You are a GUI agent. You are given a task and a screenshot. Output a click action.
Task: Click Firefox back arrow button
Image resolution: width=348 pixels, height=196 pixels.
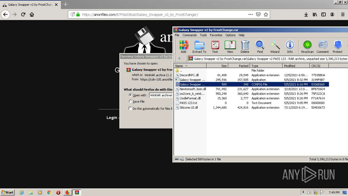(5, 14)
